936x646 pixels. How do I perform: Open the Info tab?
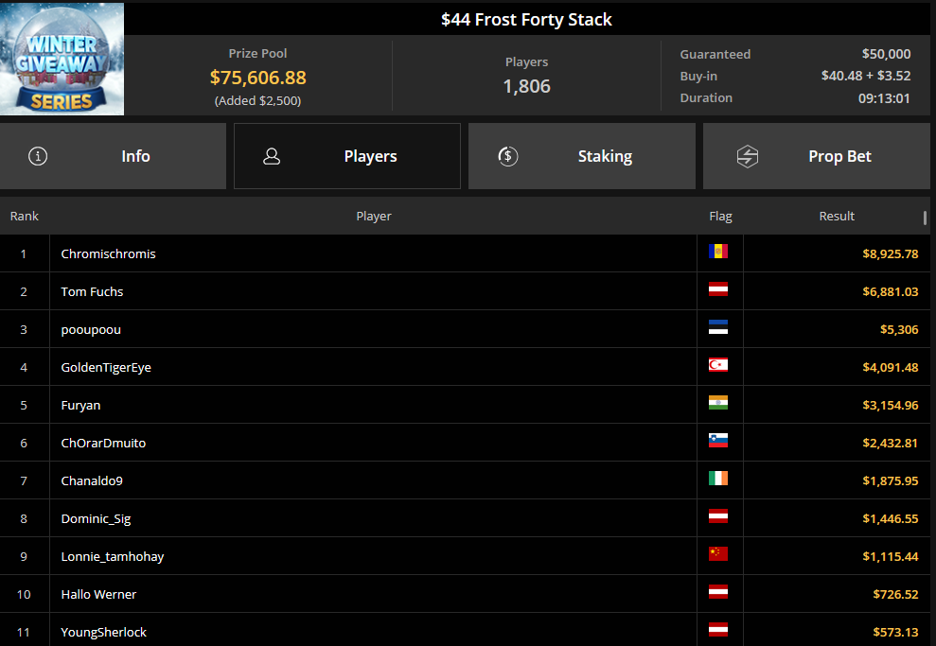pyautogui.click(x=113, y=156)
